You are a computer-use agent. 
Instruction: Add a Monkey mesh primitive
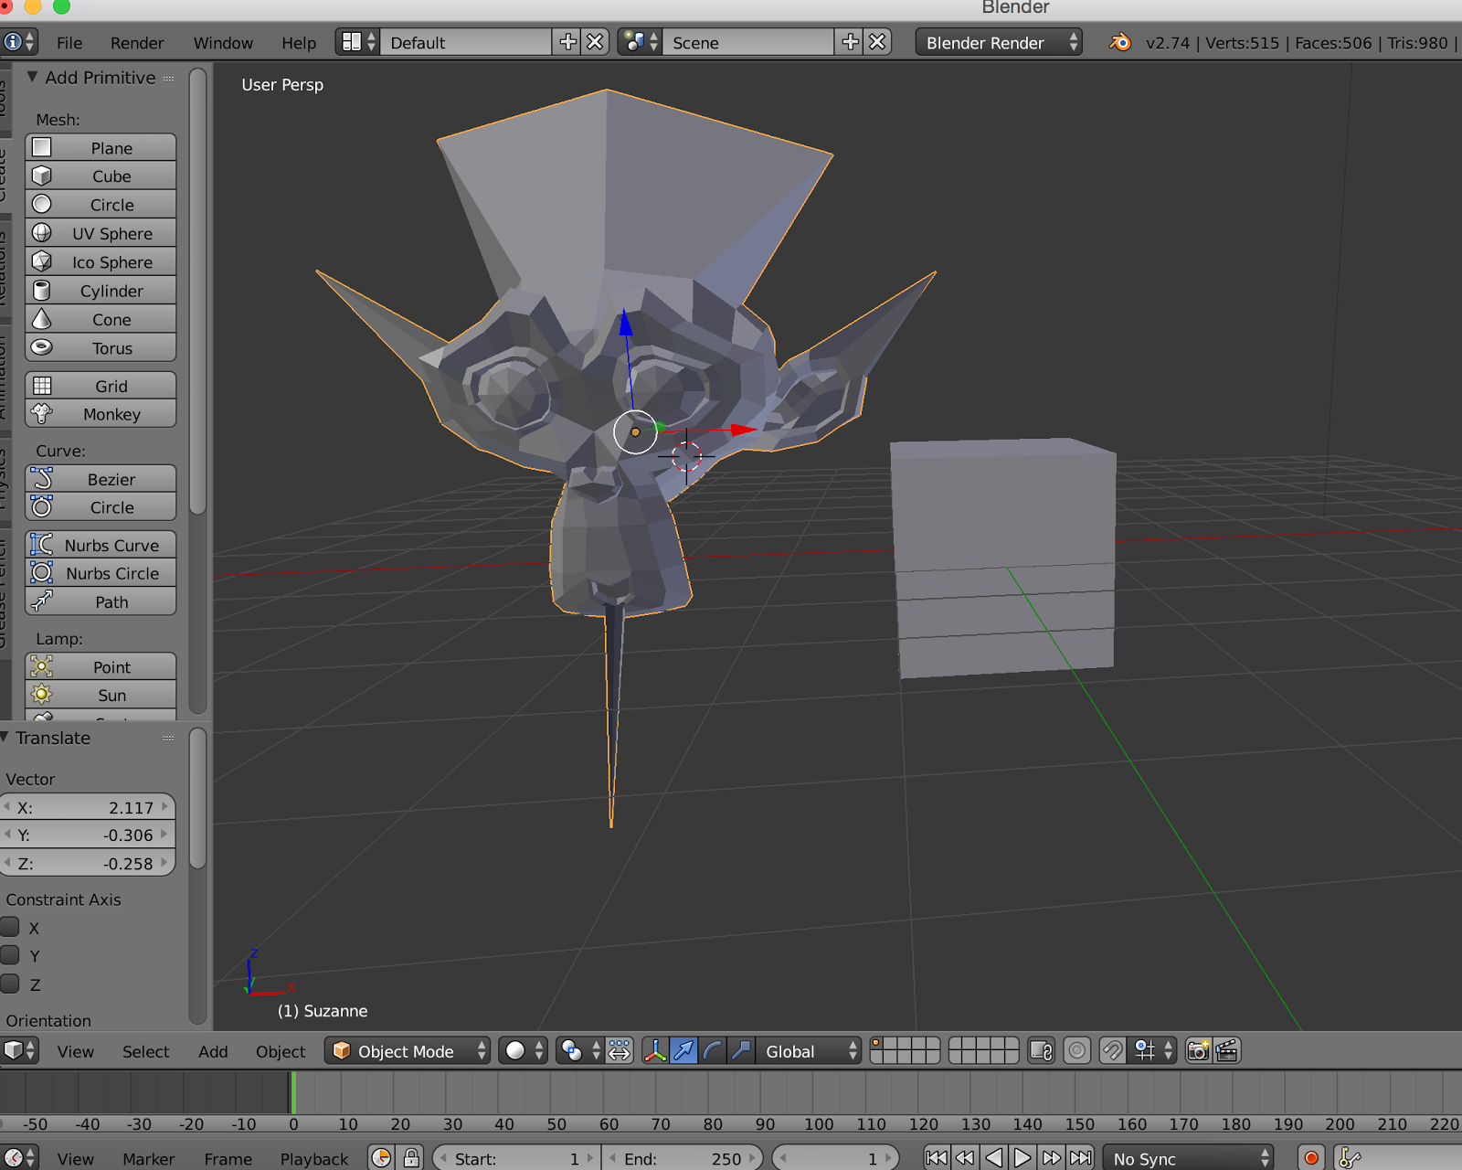(101, 414)
